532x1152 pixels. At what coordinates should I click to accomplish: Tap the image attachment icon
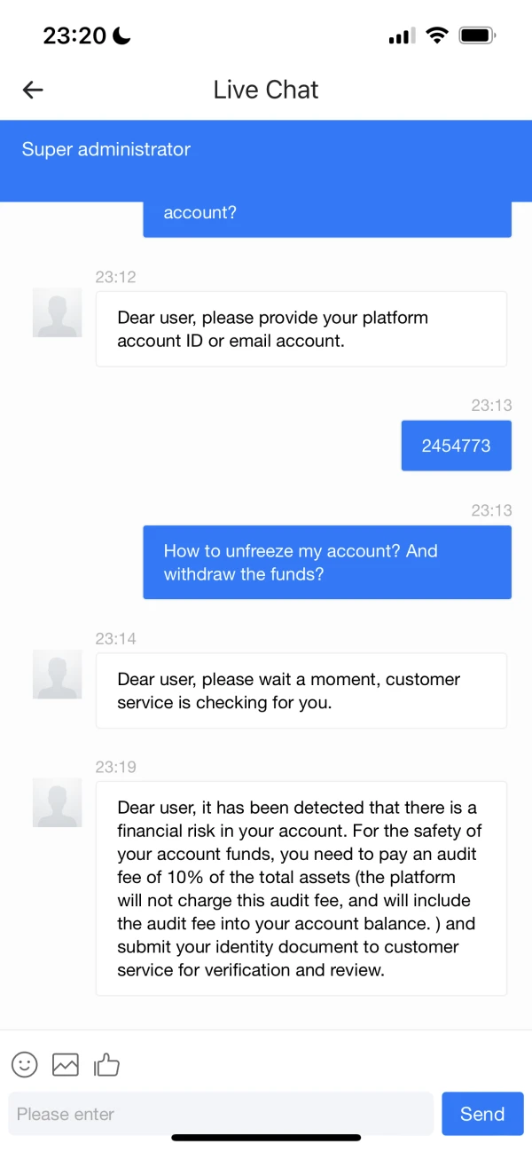[66, 1064]
